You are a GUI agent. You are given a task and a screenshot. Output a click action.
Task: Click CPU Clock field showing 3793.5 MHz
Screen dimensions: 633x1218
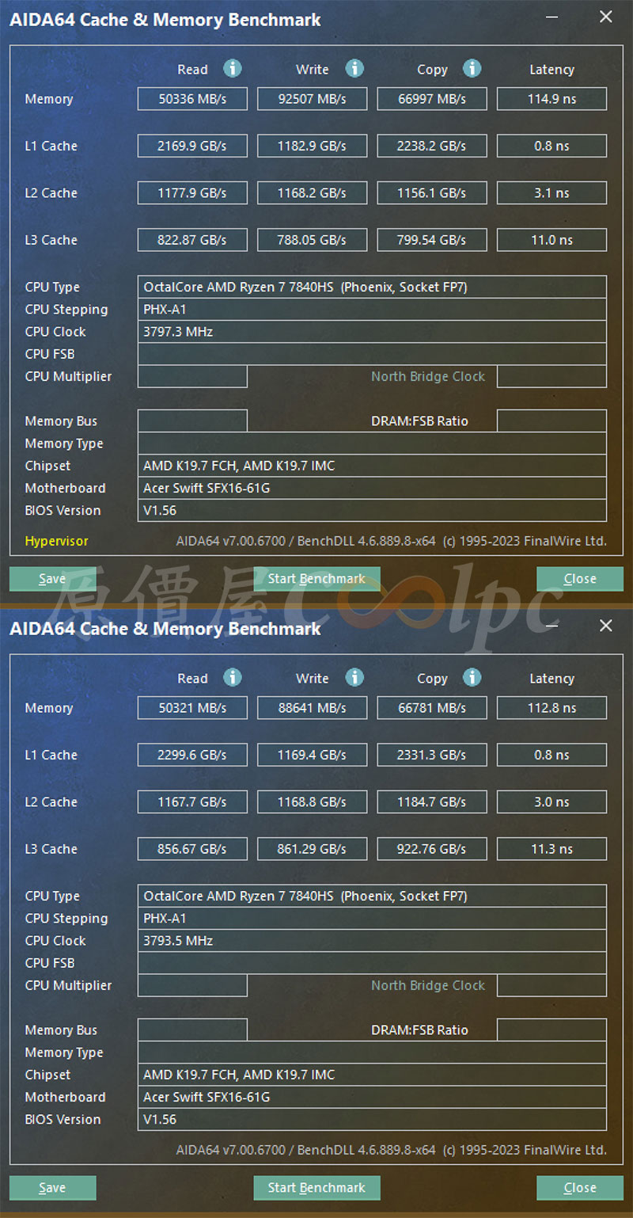[372, 941]
